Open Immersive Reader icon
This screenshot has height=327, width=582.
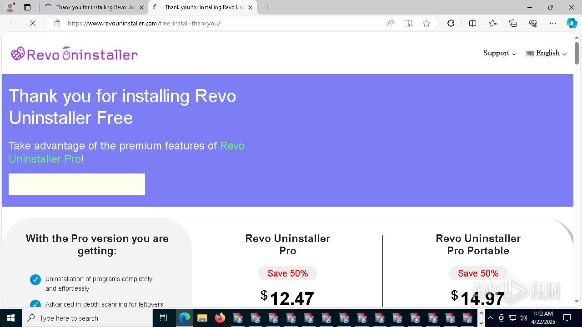click(x=408, y=23)
